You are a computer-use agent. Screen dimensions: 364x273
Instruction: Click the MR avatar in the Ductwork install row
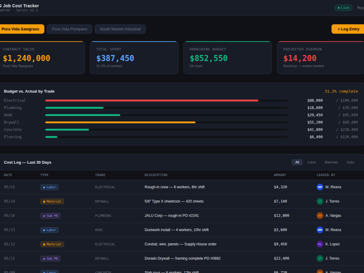[320, 230]
